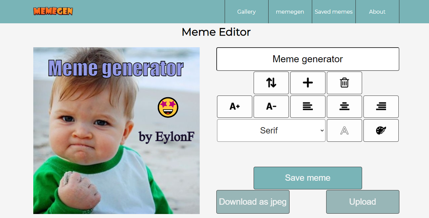
Task: Add a new text line with plus icon
Action: (308, 83)
